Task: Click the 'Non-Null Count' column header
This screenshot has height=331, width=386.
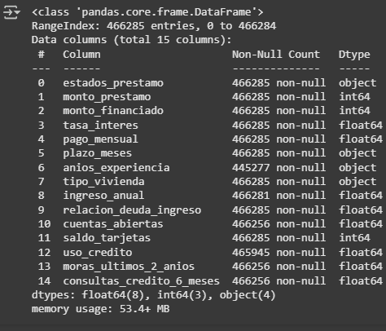Action: (x=276, y=55)
